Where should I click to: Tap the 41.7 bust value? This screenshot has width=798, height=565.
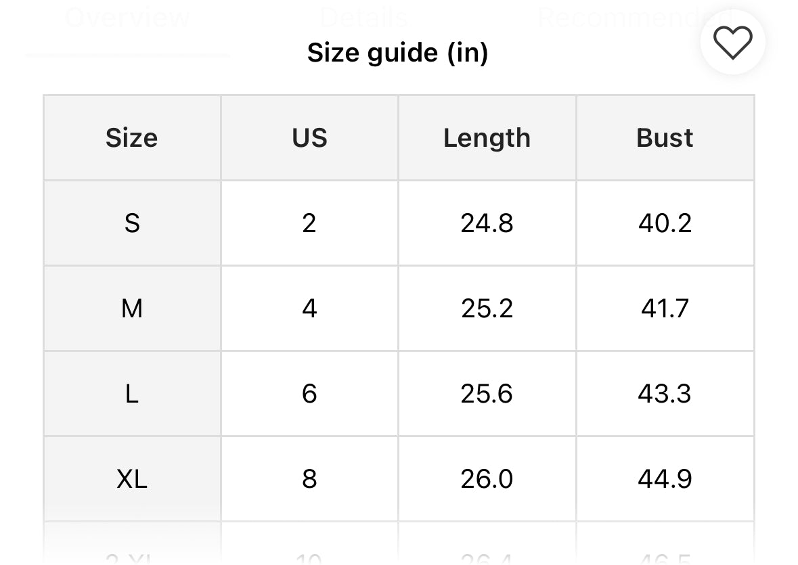coord(665,309)
